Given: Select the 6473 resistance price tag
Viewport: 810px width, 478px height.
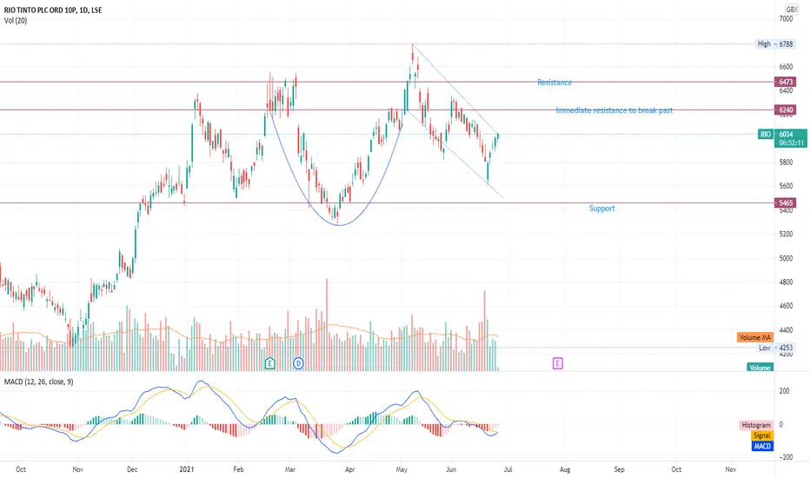Looking at the screenshot, I should tap(785, 82).
